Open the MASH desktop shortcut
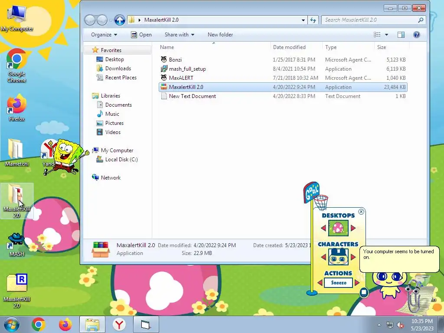Screen dimensions: 444x333 click(x=17, y=245)
